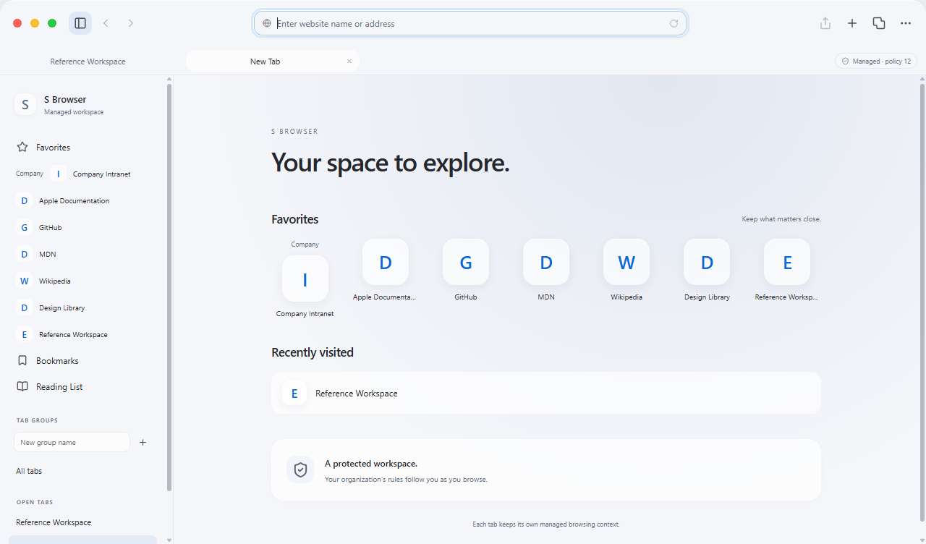Viewport: 926px width, 544px height.
Task: Select the New Tab tab
Action: click(x=273, y=61)
